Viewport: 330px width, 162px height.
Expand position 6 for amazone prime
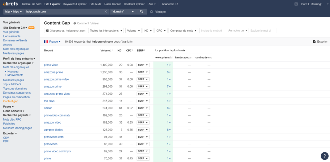pyautogui.click(x=169, y=72)
